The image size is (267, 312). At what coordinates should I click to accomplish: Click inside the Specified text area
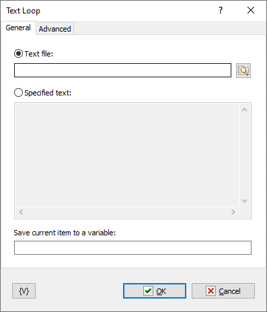point(127,155)
